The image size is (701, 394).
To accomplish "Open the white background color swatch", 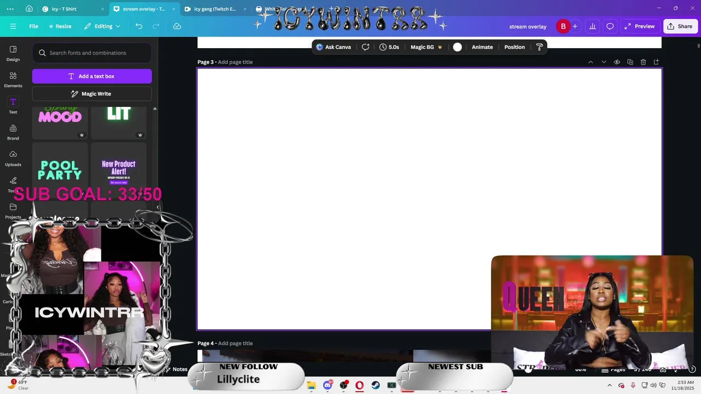I will 457,47.
